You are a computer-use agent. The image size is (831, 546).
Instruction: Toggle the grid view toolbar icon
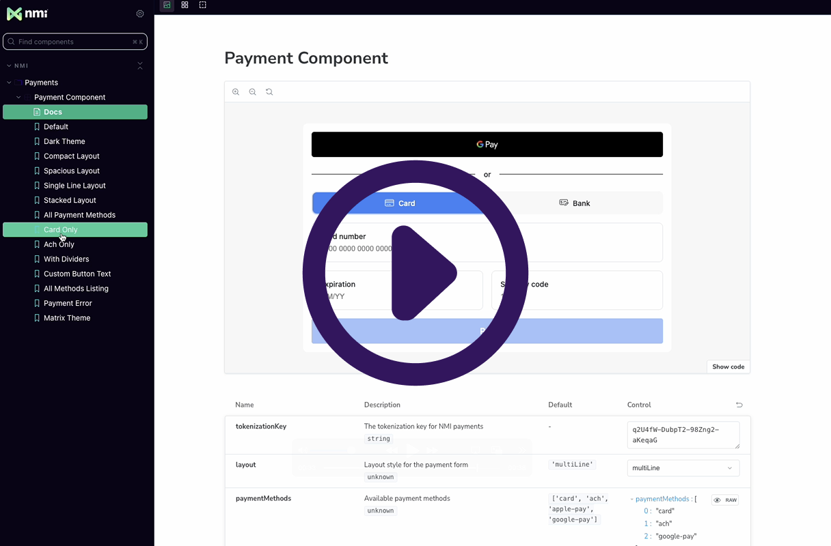tap(185, 5)
